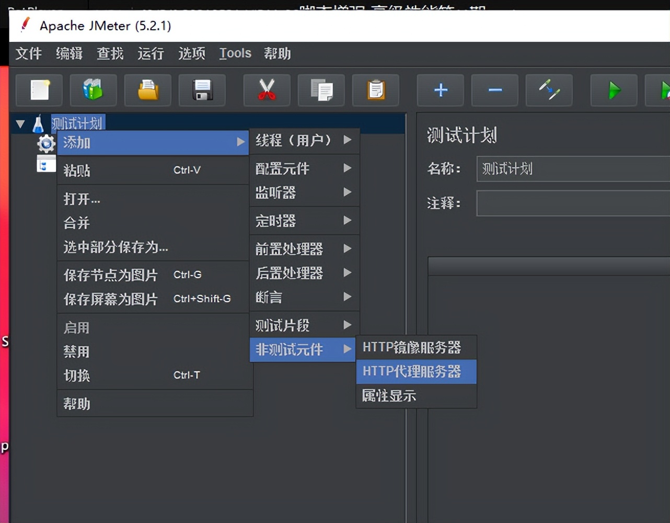
Task: Expand the 线程（用户） submenu
Action: pyautogui.click(x=304, y=140)
